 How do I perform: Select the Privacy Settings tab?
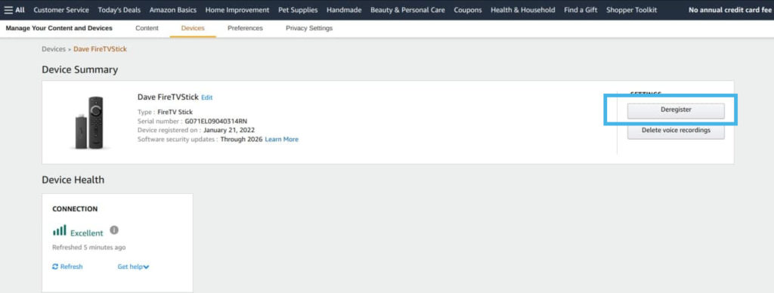click(309, 28)
